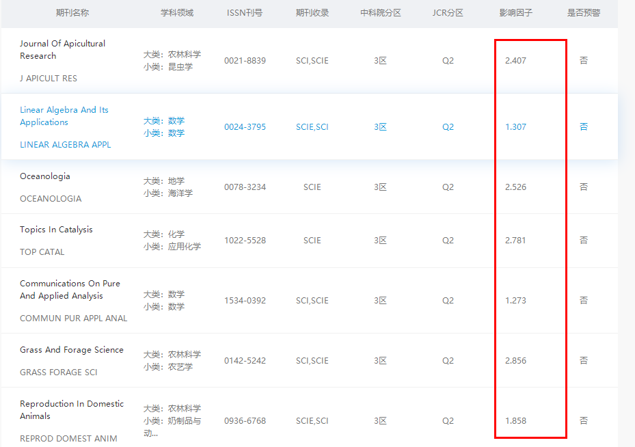The height and width of the screenshot is (447, 635).
Task: Click the 是否预警 column header
Action: tap(584, 13)
